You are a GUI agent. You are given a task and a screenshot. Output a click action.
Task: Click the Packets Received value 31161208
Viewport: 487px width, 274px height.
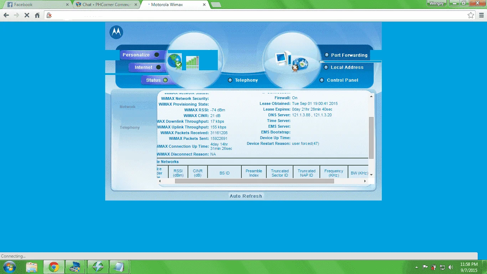(219, 133)
